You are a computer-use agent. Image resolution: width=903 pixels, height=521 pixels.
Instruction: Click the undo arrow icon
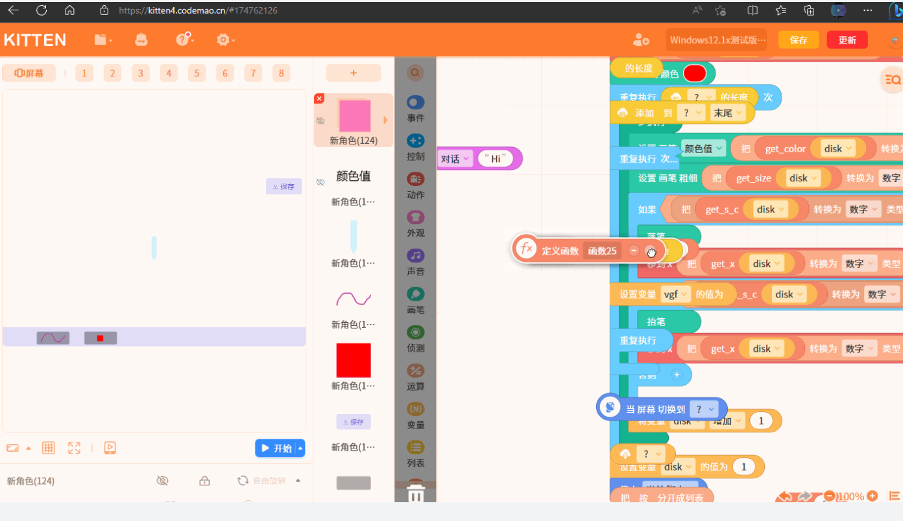pos(785,496)
